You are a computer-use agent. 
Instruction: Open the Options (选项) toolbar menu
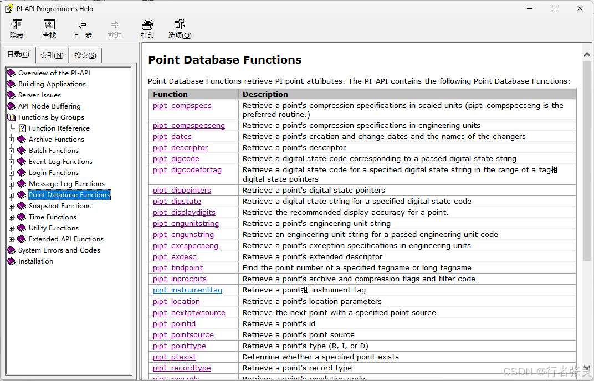click(x=180, y=25)
